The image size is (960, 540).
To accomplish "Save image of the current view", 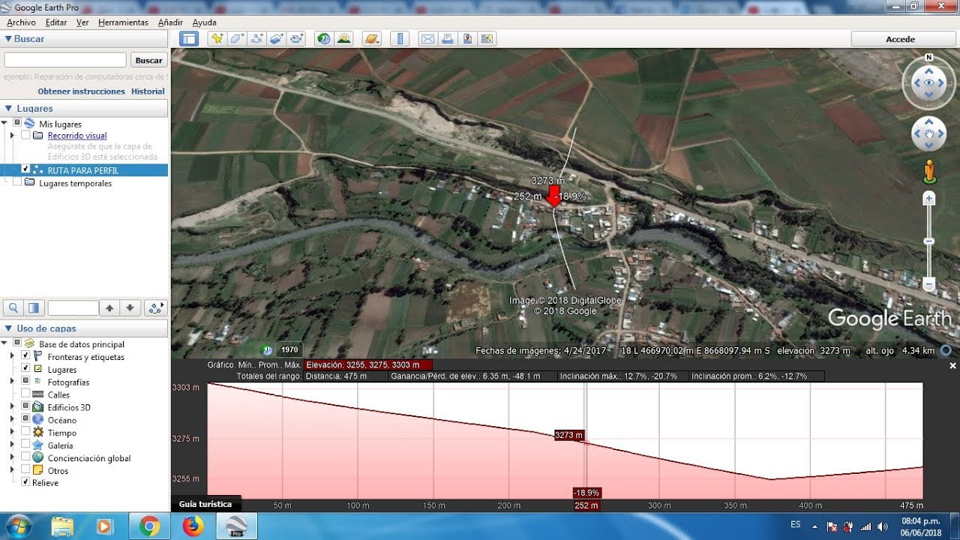I will pos(467,39).
